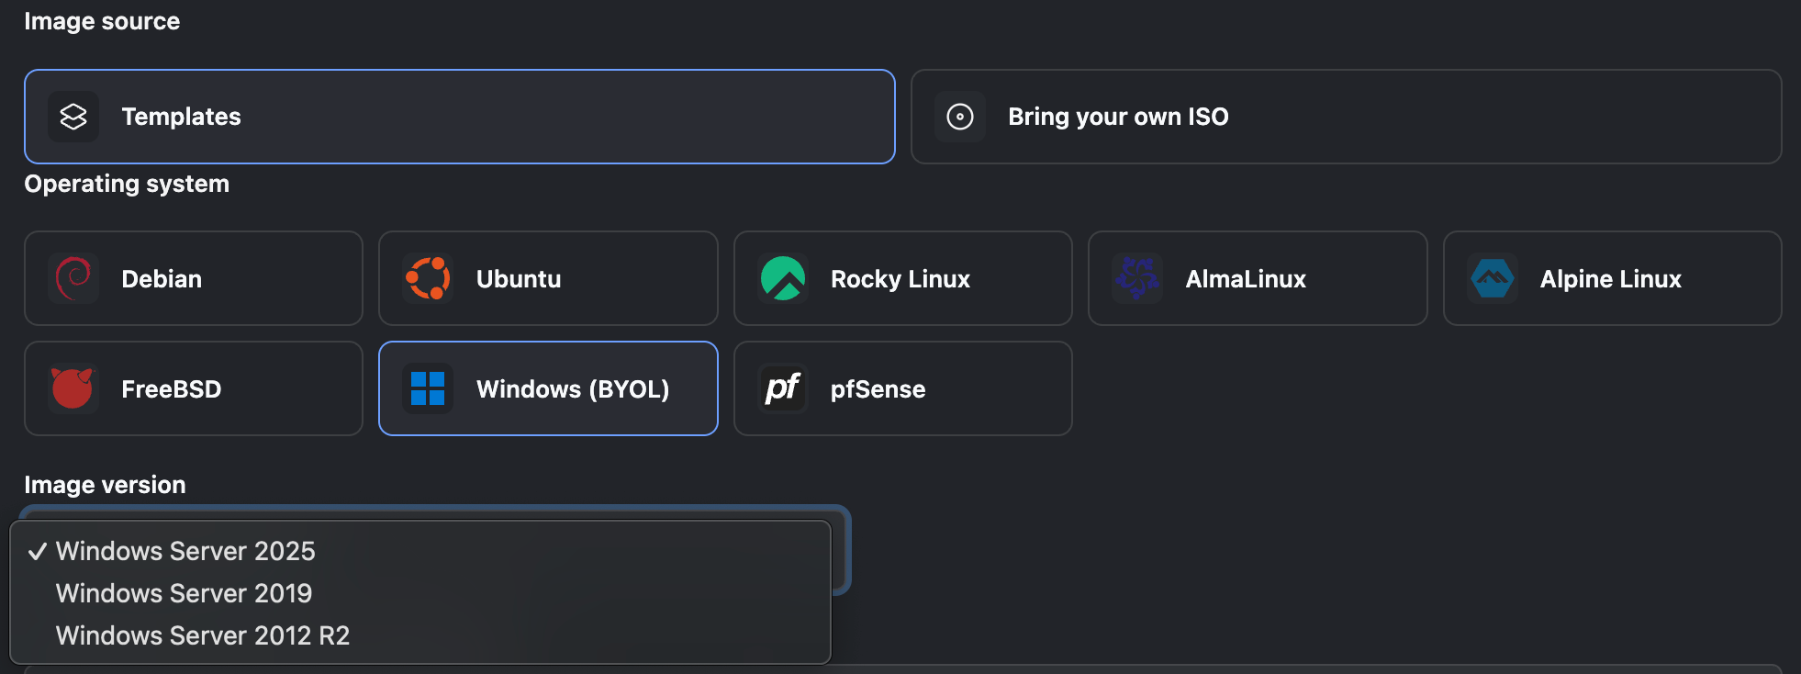Click the AlmaLinux logo icon

pyautogui.click(x=1137, y=278)
